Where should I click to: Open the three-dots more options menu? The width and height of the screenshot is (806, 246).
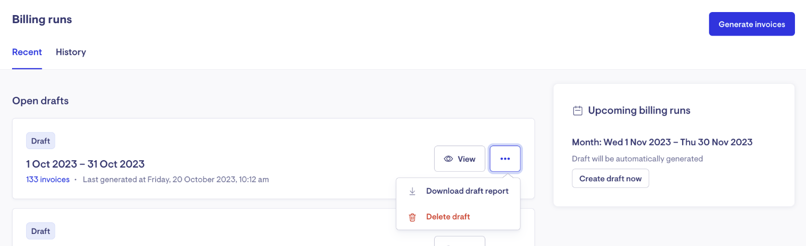click(505, 159)
